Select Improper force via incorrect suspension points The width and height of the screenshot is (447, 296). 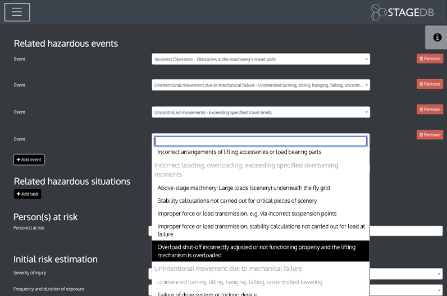247,213
